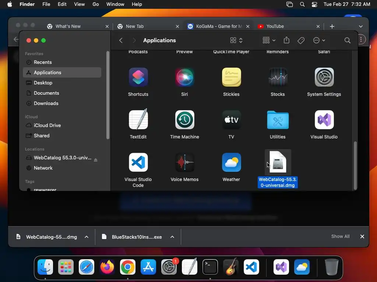Close the New Tab tab
Image resolution: width=377 pixels, height=282 pixels.
tap(177, 26)
